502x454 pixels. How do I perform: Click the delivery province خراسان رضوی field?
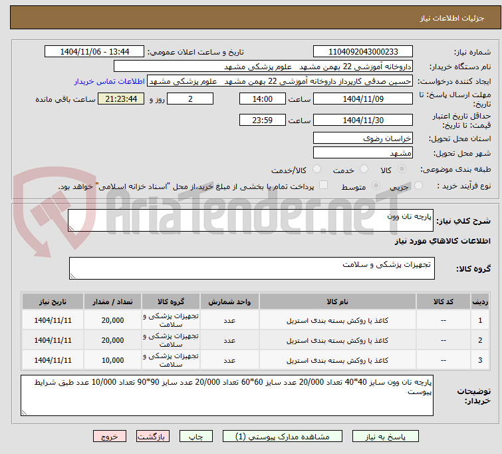tap(363, 138)
